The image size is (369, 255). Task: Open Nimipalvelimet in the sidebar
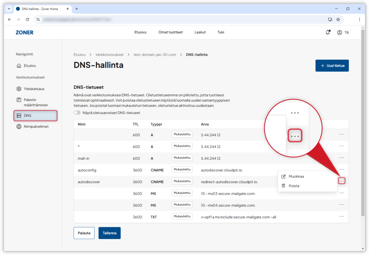35,127
